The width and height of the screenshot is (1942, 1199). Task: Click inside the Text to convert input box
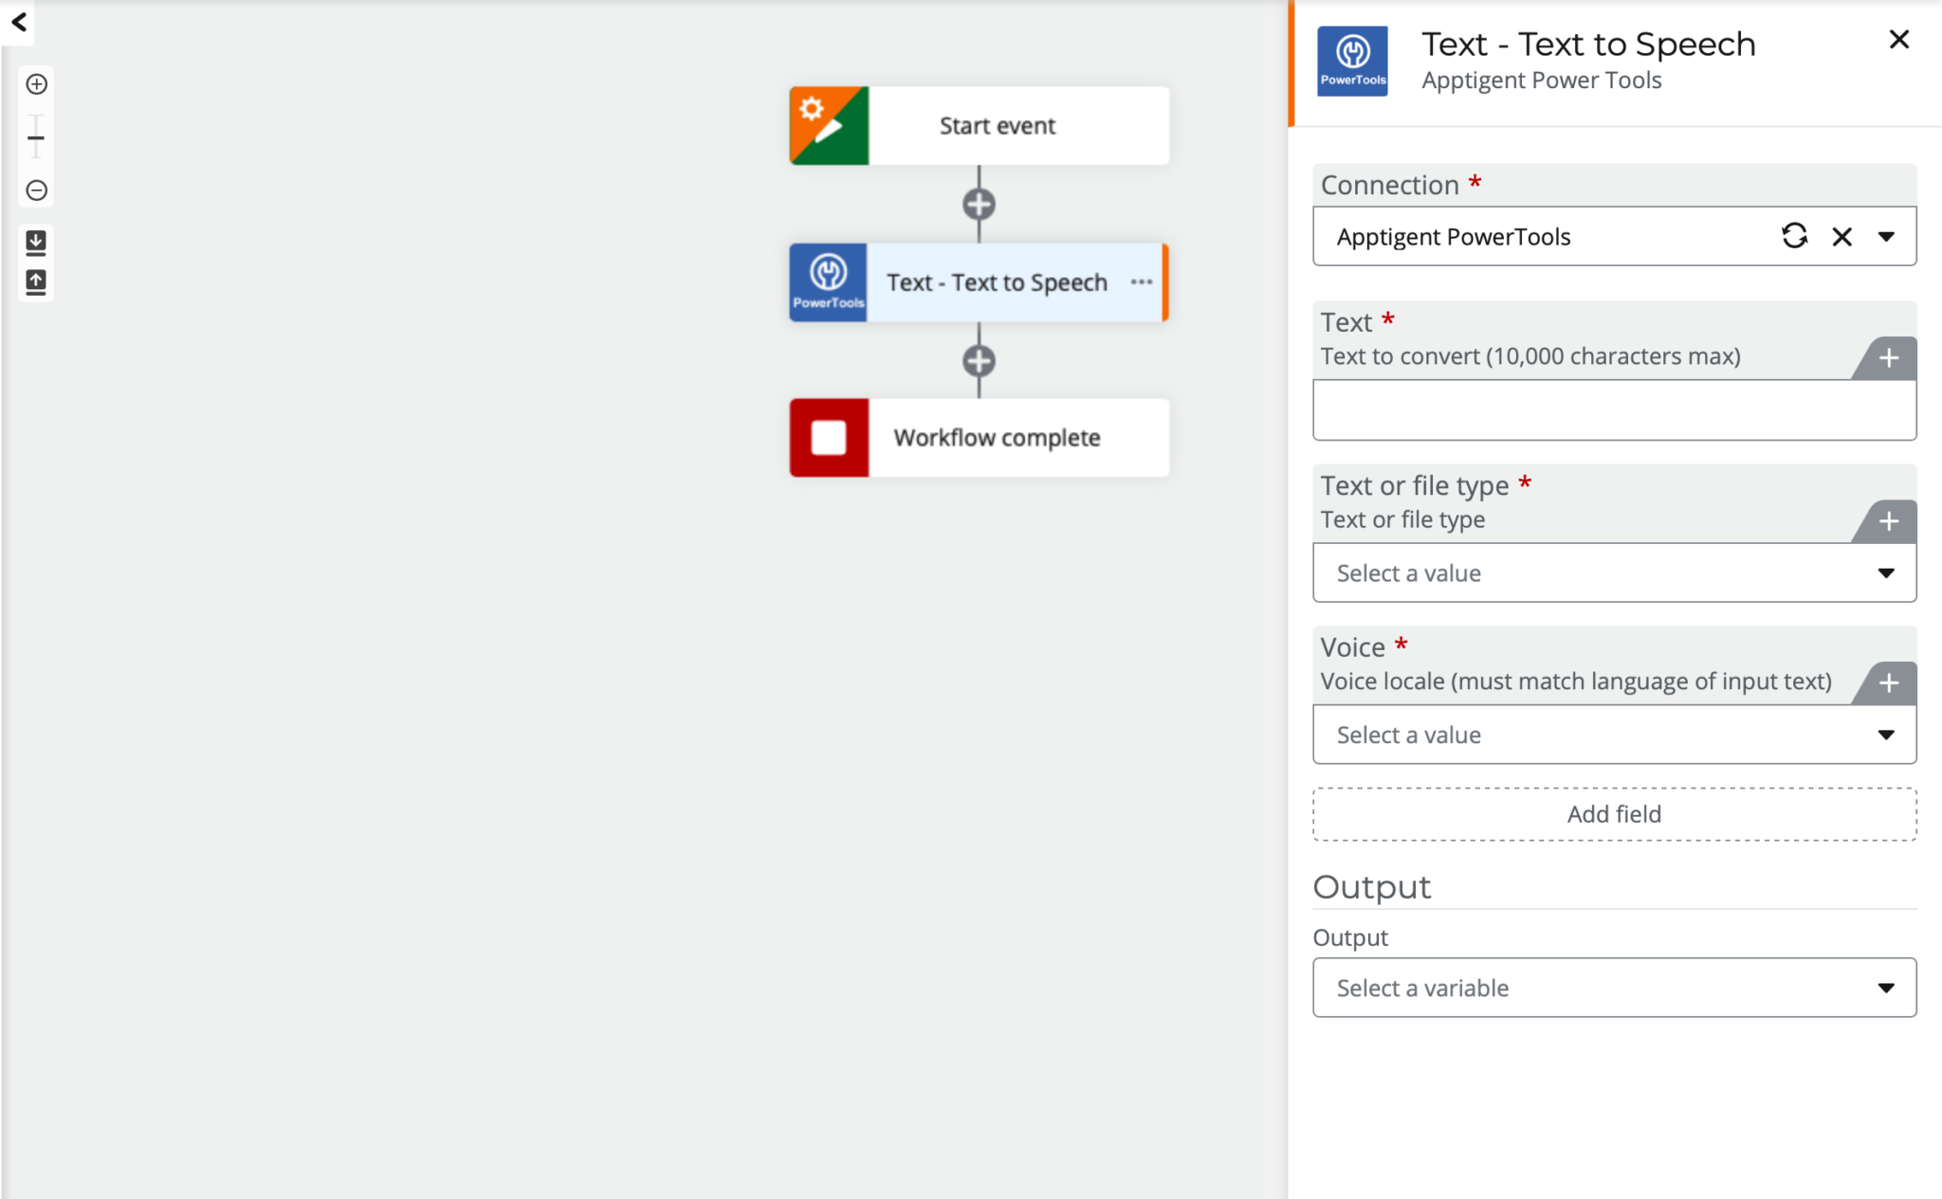(1613, 409)
